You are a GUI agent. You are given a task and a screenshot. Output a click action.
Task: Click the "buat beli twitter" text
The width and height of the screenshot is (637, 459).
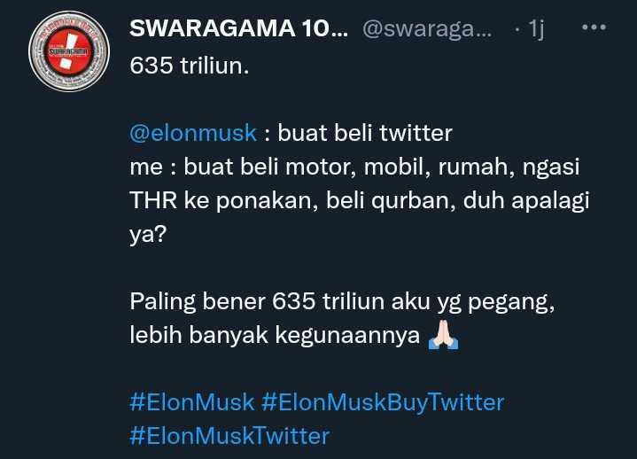pos(365,133)
